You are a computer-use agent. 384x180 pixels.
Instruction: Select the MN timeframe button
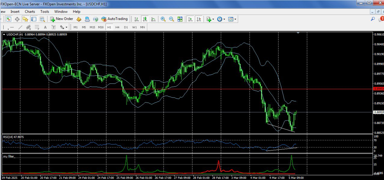pos(142,27)
